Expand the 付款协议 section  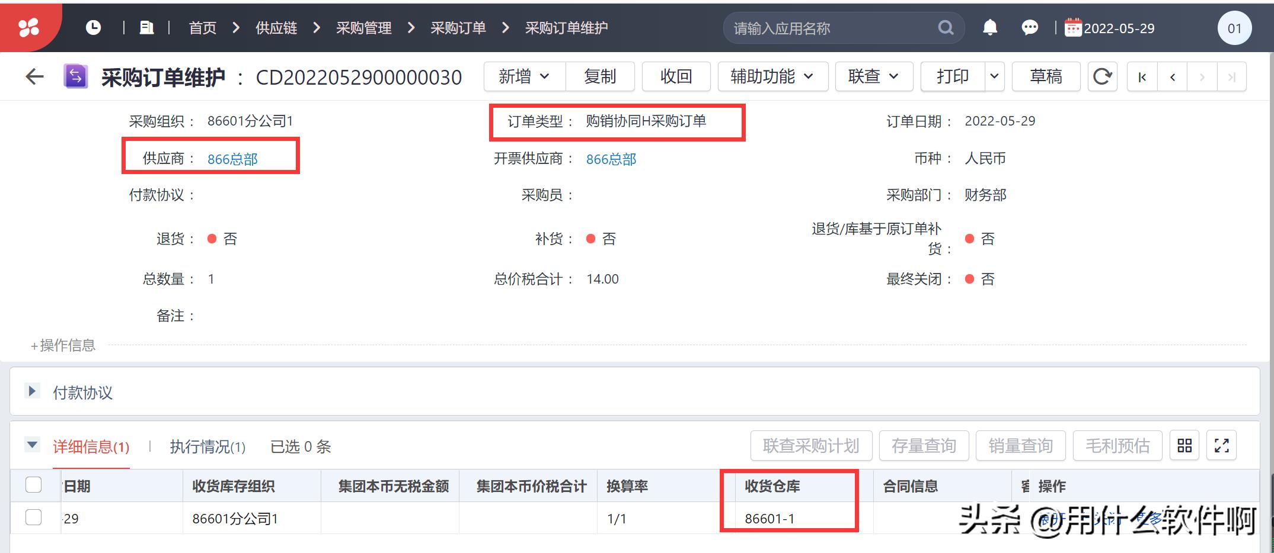[32, 391]
